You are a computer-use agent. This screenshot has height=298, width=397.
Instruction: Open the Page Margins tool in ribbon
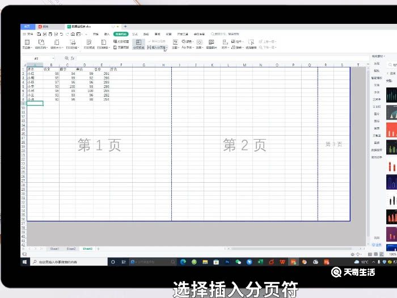pos(27,44)
